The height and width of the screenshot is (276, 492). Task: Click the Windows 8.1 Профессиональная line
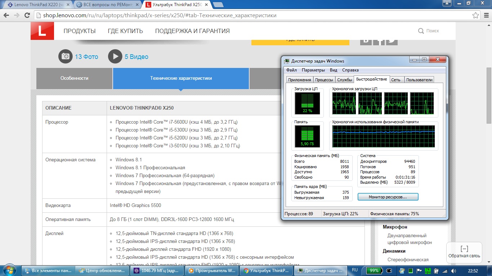click(150, 167)
